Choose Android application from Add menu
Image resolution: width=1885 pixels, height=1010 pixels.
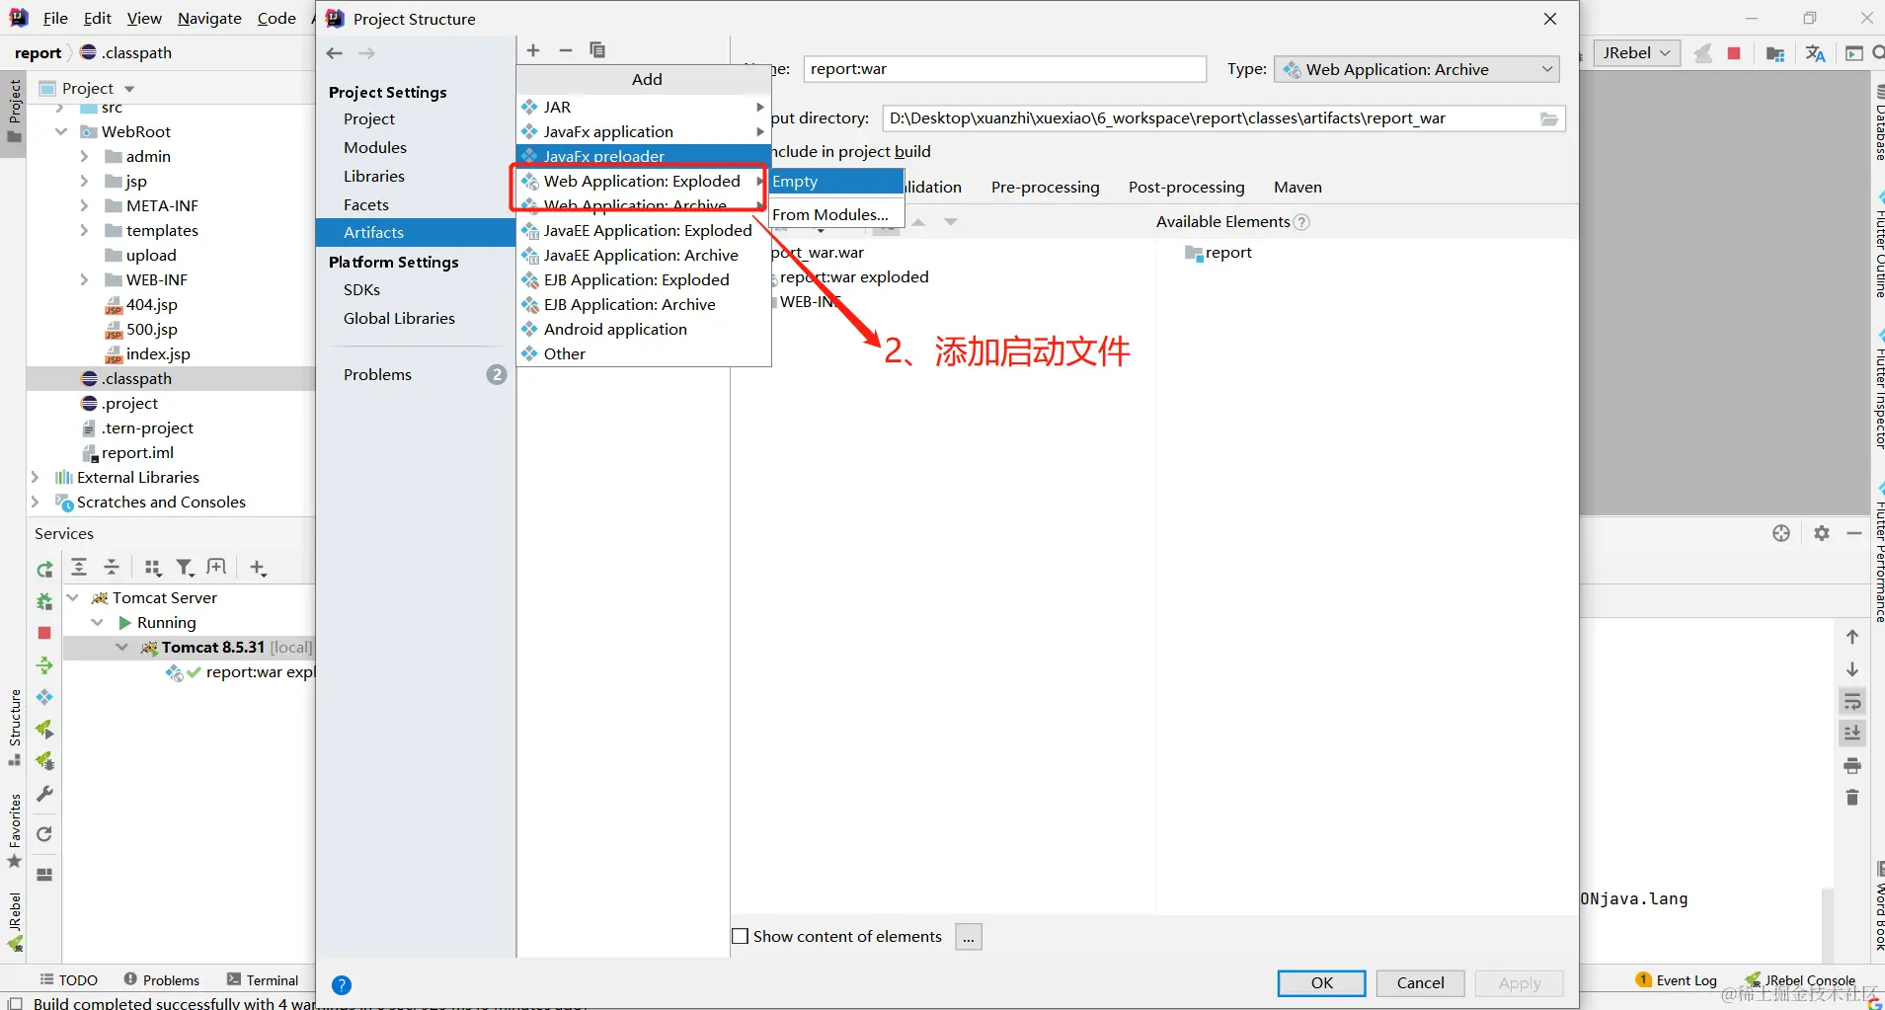tap(644, 329)
